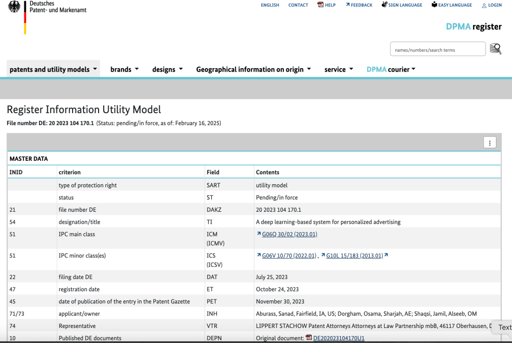Expand patents and utility models dropdown
Viewport: 512px width, 343px height.
54,70
